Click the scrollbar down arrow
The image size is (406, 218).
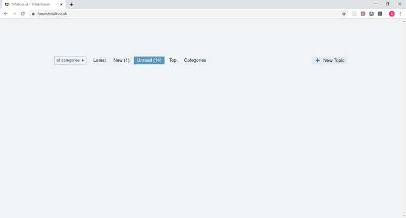coord(404,216)
